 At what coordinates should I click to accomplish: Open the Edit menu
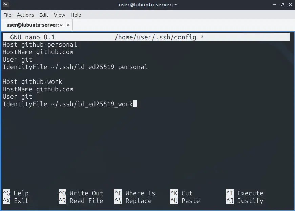tap(44, 15)
